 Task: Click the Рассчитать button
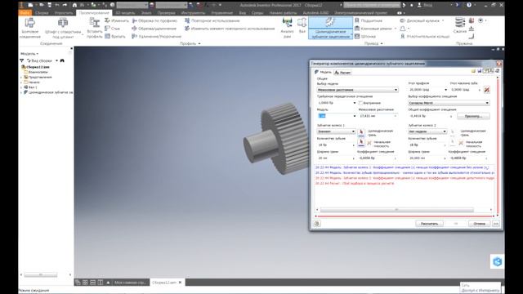(429, 223)
